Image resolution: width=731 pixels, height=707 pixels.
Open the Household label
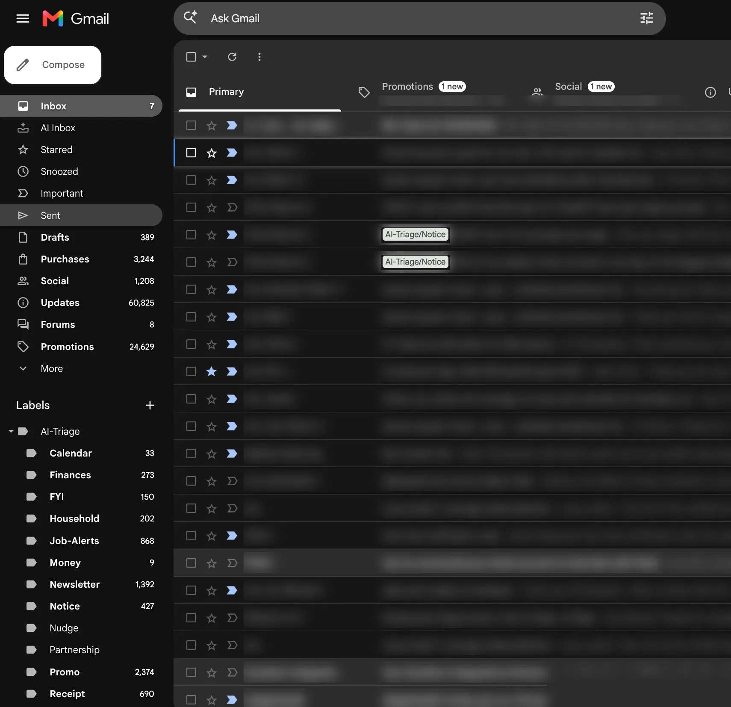[81, 518]
